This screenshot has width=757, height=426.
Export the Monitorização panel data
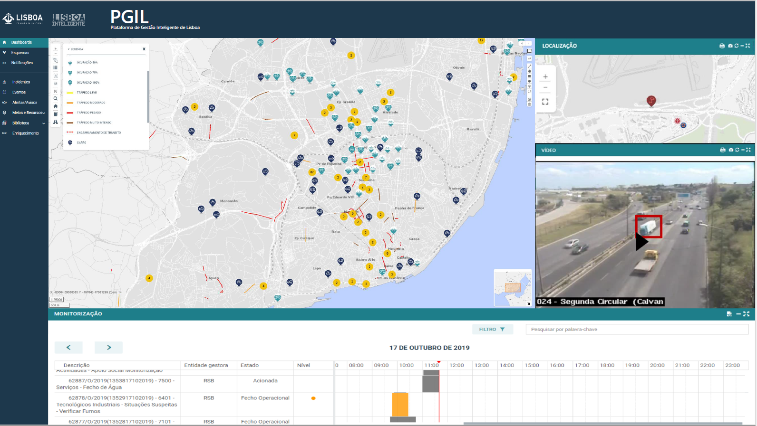click(729, 314)
